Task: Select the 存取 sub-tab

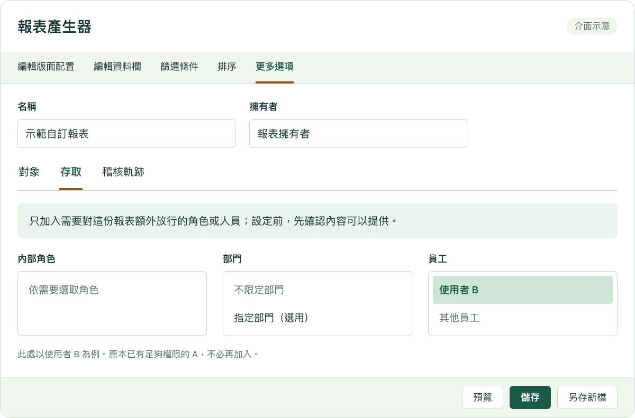Action: coord(71,172)
